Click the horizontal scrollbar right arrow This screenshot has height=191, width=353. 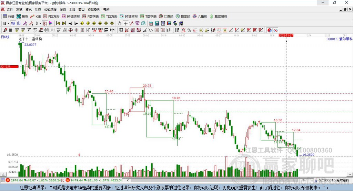[303, 180]
